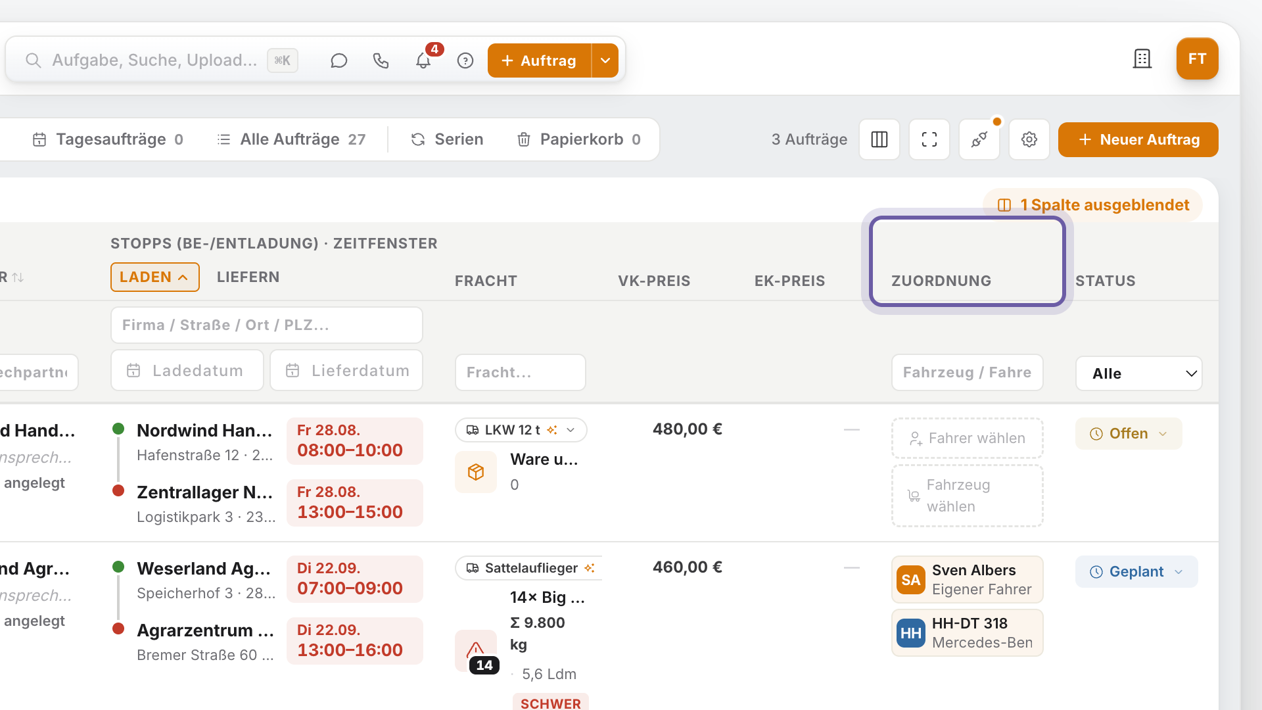Open the LKW 12 t vehicle type dropdown
The height and width of the screenshot is (710, 1262).
pos(521,430)
